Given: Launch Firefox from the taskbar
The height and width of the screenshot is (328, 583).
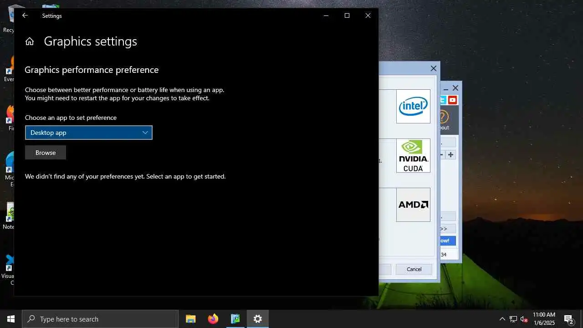Looking at the screenshot, I should pos(213,319).
